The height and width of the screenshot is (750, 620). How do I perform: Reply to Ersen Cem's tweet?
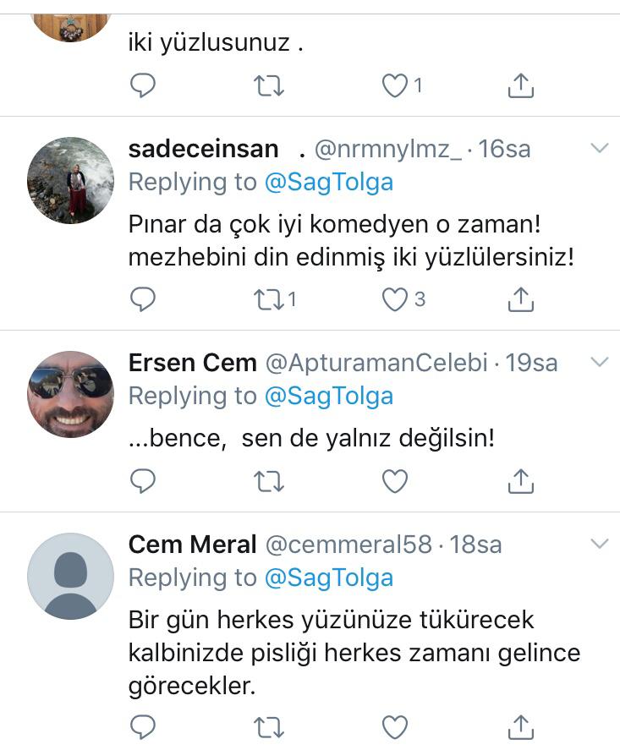pyautogui.click(x=143, y=481)
